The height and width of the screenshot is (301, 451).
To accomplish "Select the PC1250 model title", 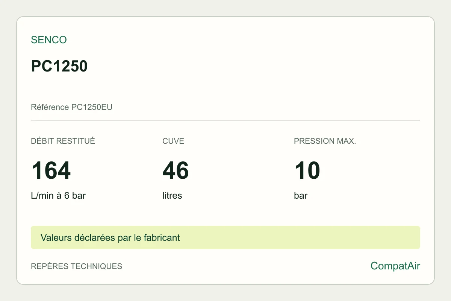I will pos(59,66).
